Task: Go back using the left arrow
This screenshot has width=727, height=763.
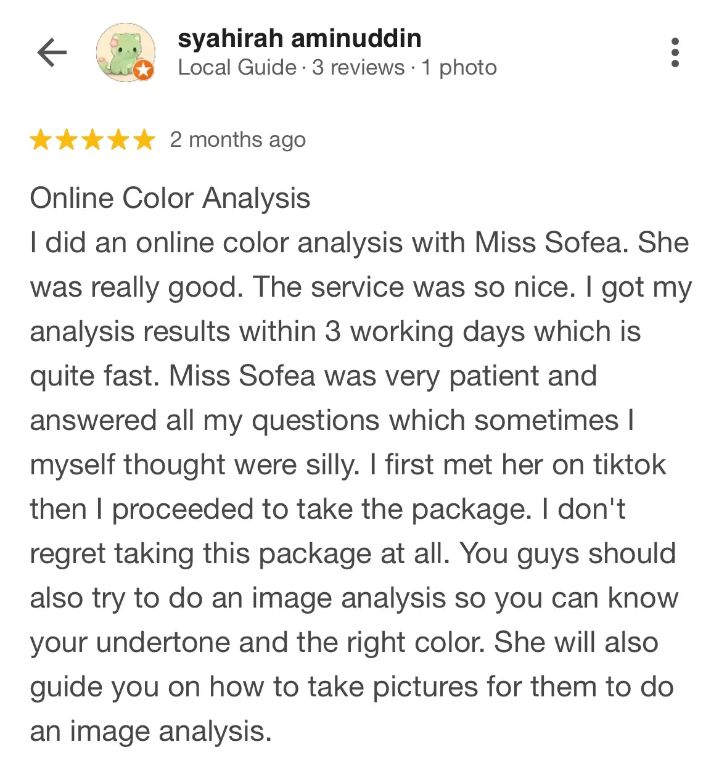Action: [52, 52]
